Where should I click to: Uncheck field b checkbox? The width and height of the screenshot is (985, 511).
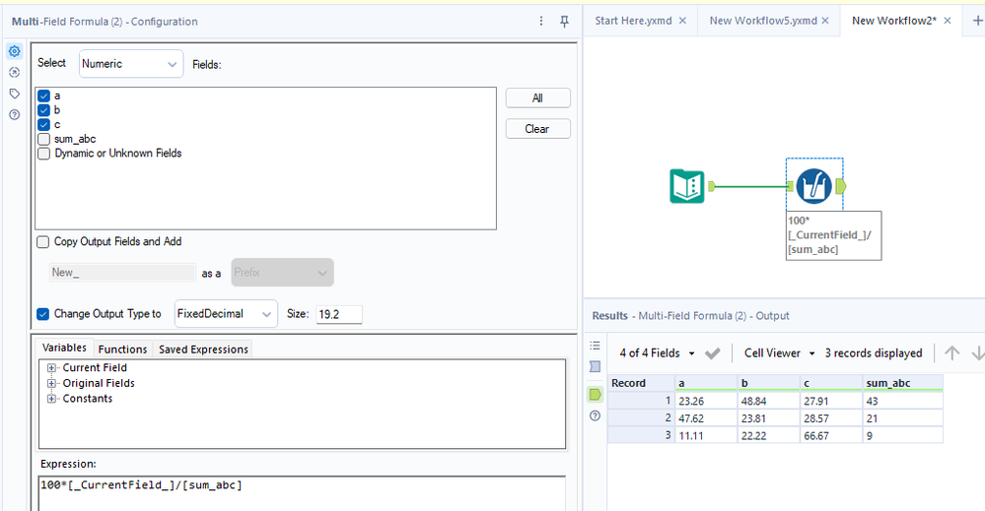tap(43, 110)
